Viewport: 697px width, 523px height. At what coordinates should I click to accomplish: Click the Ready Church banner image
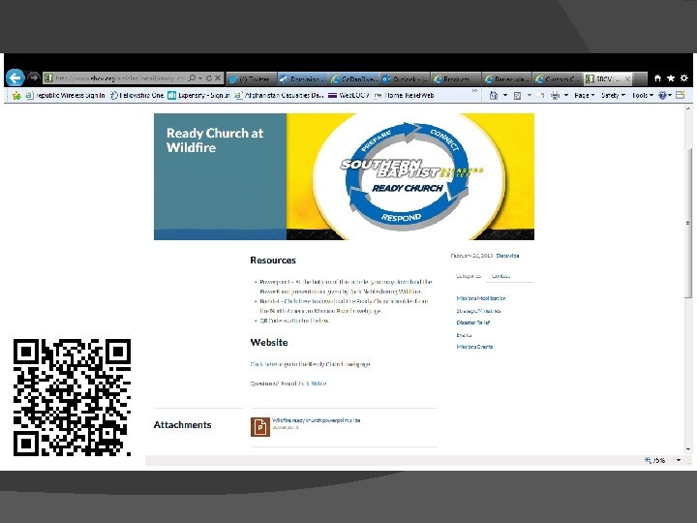point(344,176)
